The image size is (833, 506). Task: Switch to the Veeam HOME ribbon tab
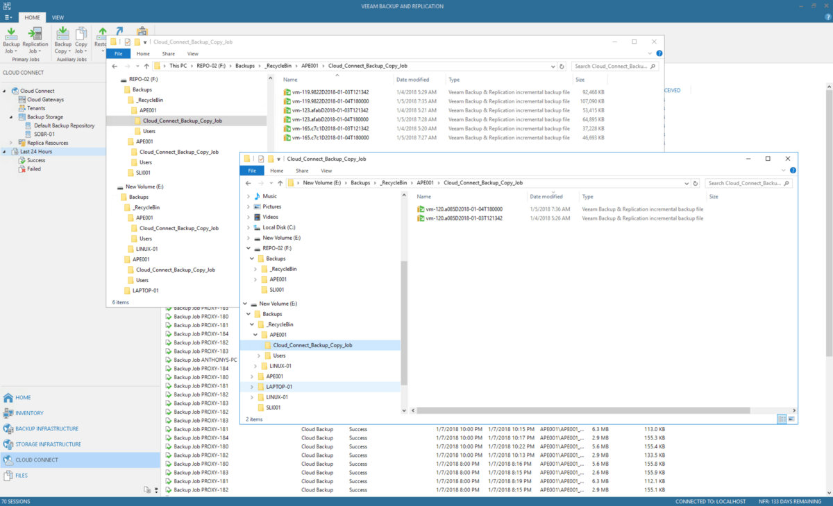point(32,17)
